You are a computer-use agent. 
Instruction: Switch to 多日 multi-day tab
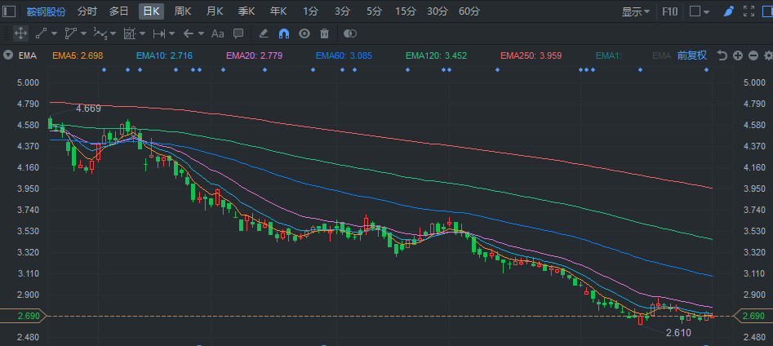pos(119,11)
